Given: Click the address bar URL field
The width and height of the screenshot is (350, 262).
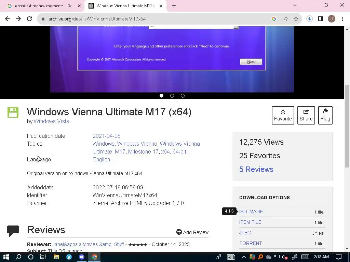Looking at the screenshot, I should coord(154,19).
